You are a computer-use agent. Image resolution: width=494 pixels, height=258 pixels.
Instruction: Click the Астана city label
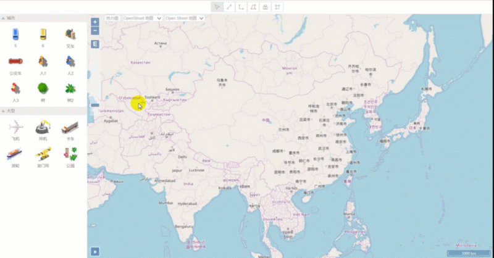pos(161,43)
